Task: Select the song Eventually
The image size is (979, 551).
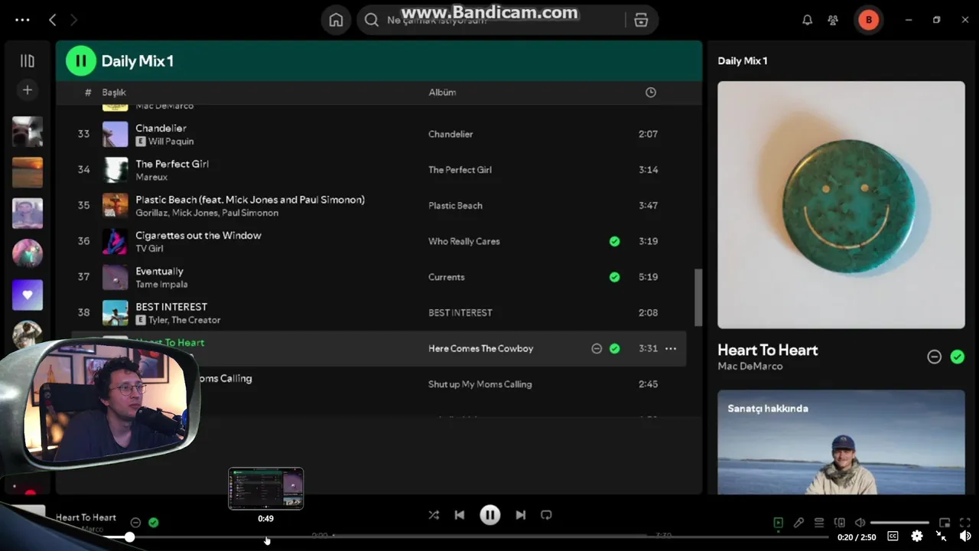Action: [x=159, y=272]
